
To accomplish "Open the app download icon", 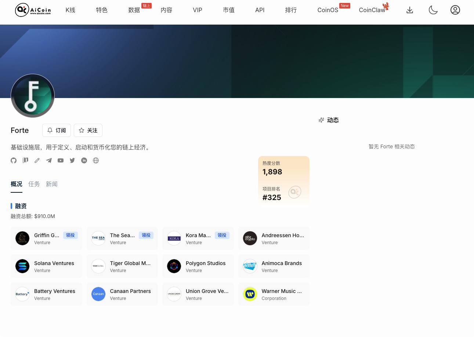I will point(410,10).
